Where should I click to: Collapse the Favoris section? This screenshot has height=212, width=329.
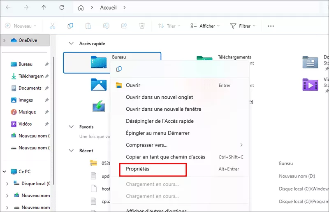point(71,127)
